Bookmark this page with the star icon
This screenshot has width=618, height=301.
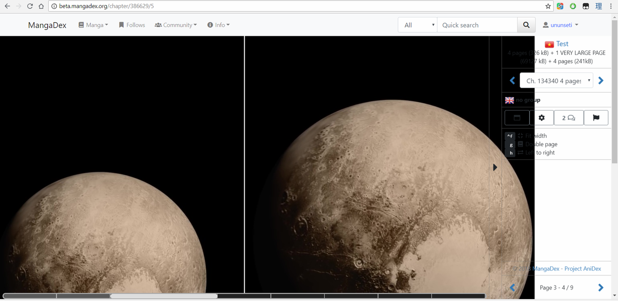548,6
